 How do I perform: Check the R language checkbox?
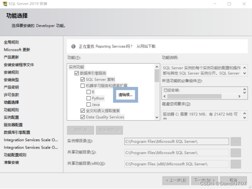[x=88, y=92]
